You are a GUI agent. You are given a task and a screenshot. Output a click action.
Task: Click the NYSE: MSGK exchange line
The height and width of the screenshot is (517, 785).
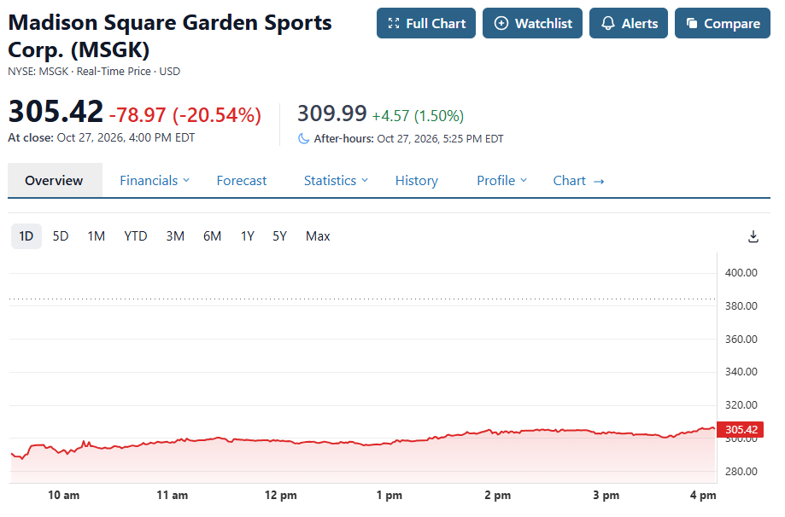94,72
